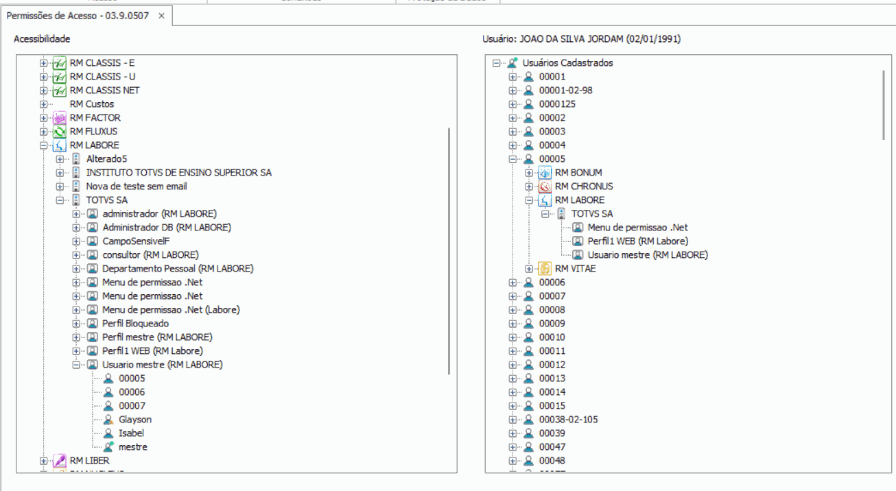Expand the Administrador DB (RM LABORE) profile
896x491 pixels.
77,228
